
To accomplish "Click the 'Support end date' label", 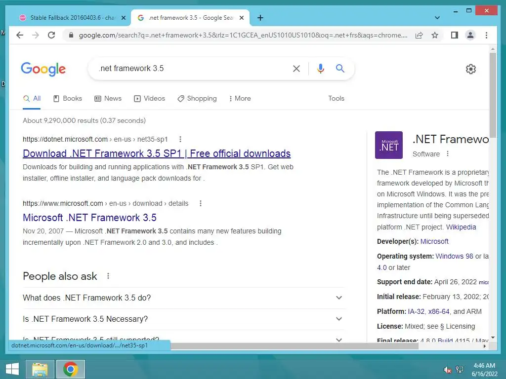I will 404,282.
